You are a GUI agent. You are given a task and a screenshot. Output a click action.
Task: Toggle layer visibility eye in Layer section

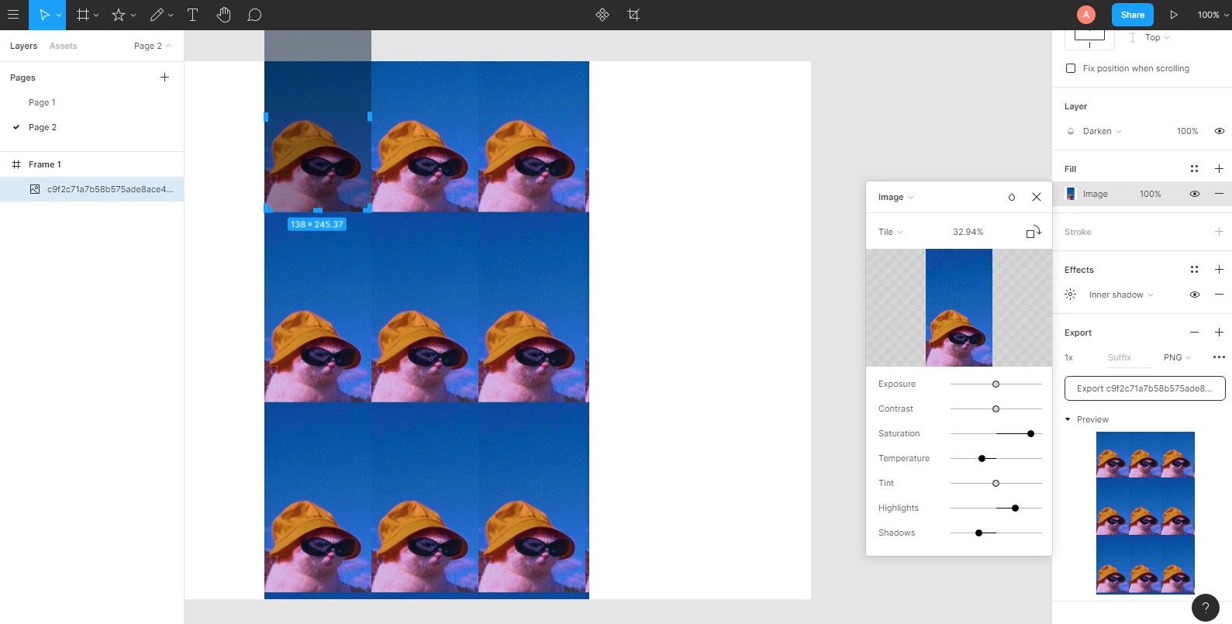1219,131
